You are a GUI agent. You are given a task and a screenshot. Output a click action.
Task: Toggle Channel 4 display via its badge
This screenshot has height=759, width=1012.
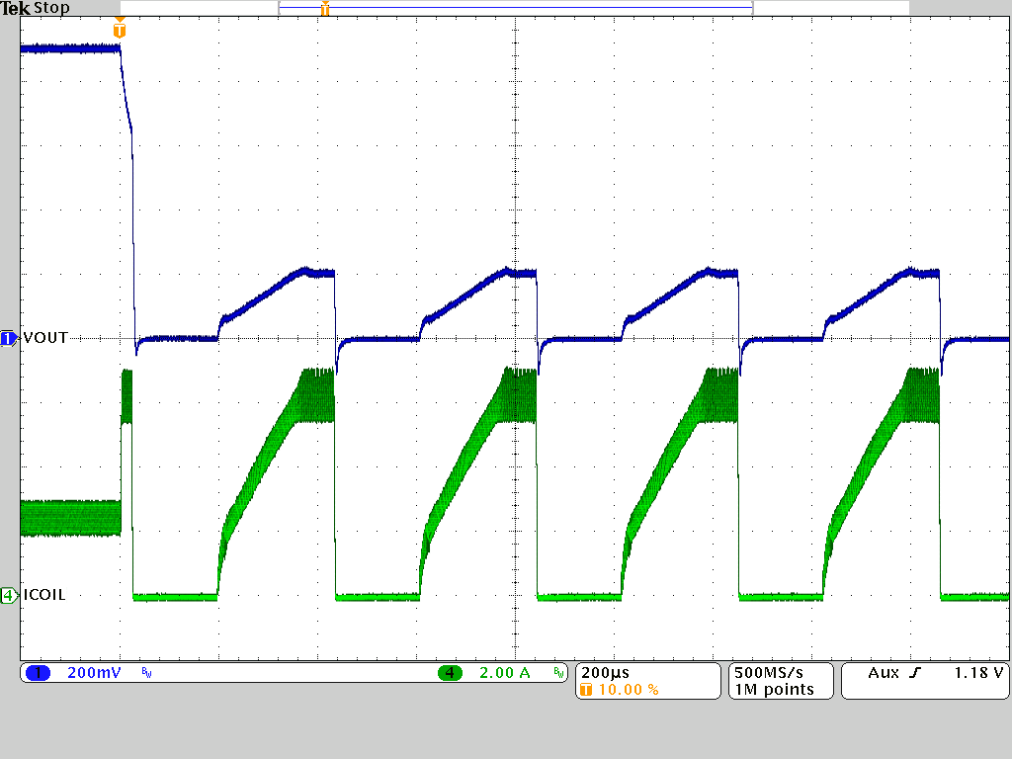(x=451, y=673)
